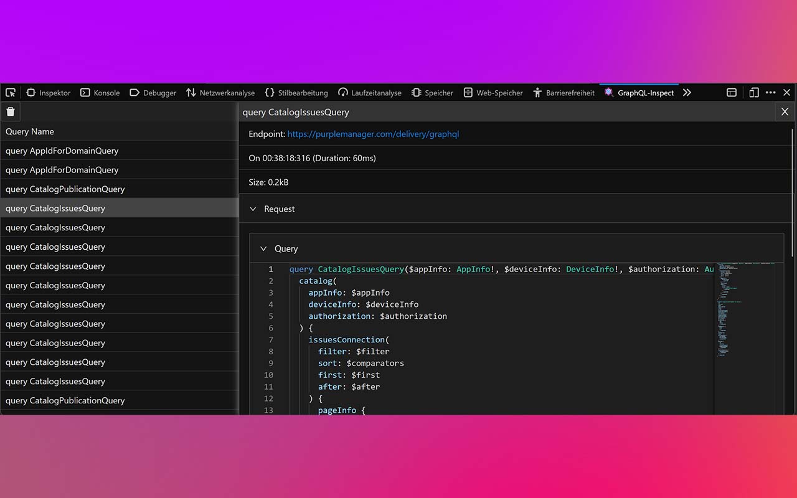797x498 pixels.
Task: Open the Speicher panel
Action: (x=433, y=92)
